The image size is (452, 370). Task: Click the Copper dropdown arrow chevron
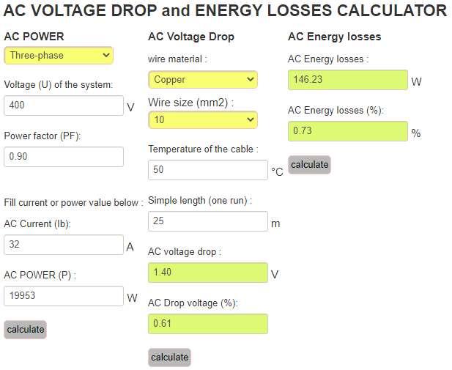[x=251, y=79]
